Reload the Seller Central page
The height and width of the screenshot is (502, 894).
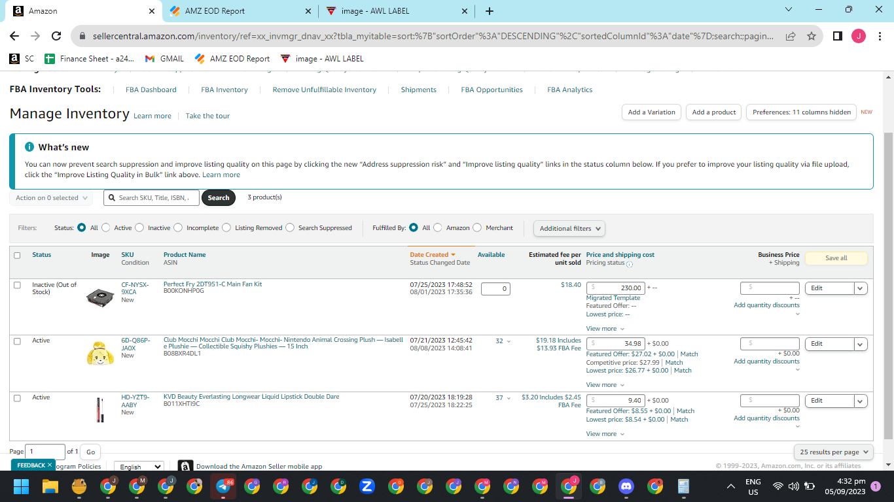56,36
